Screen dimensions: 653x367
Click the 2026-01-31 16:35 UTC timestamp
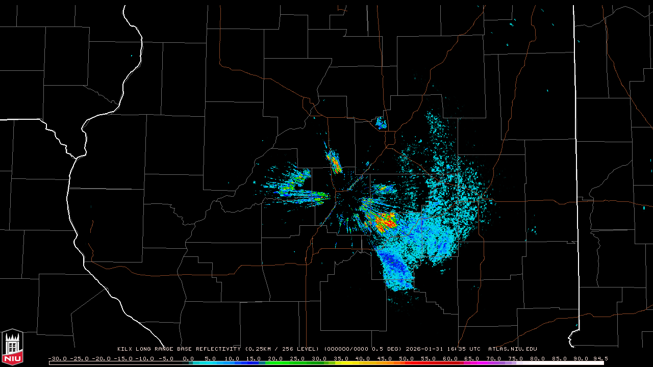click(x=443, y=349)
